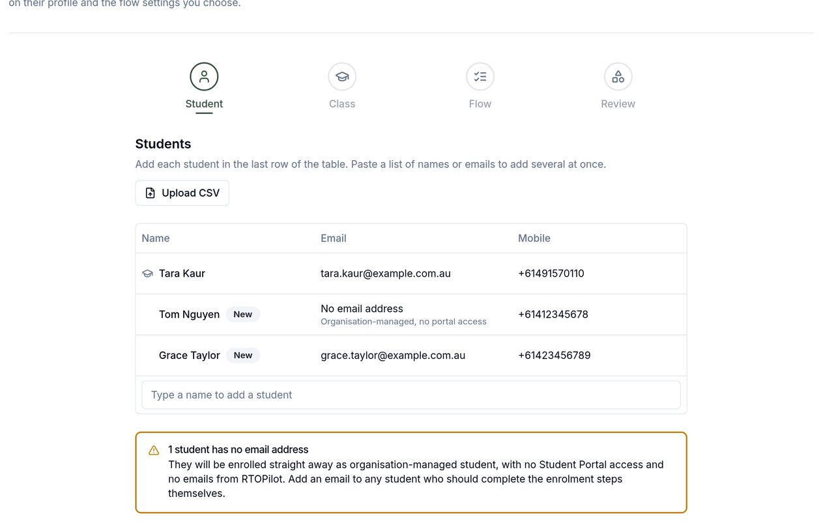Screen dimensions: 834x521
Task: Open the Class step label
Action: tap(342, 104)
